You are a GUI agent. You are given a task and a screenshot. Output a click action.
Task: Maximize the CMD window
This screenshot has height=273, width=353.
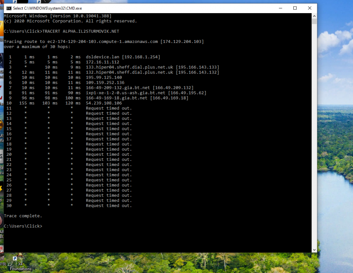pyautogui.click(x=295, y=8)
